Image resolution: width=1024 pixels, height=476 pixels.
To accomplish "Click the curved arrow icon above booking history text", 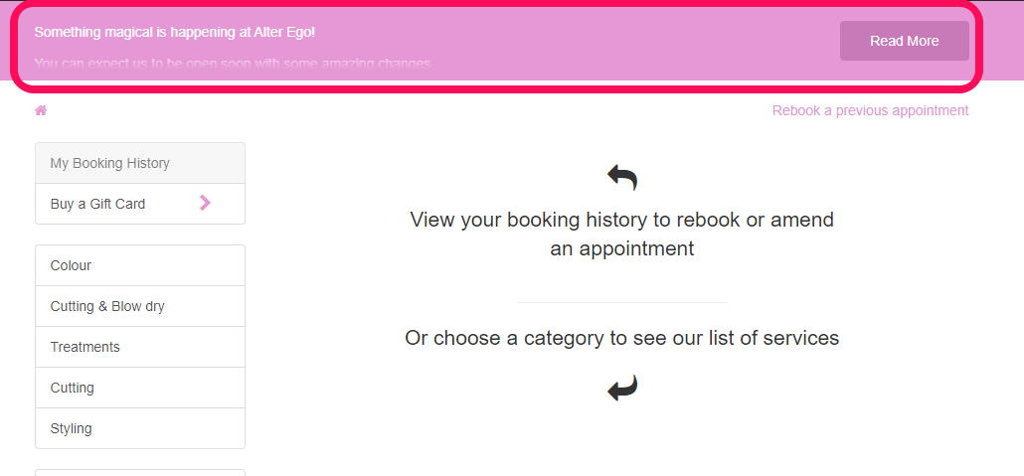I will point(621,178).
